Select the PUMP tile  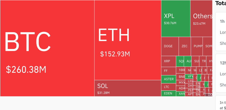[197, 46]
